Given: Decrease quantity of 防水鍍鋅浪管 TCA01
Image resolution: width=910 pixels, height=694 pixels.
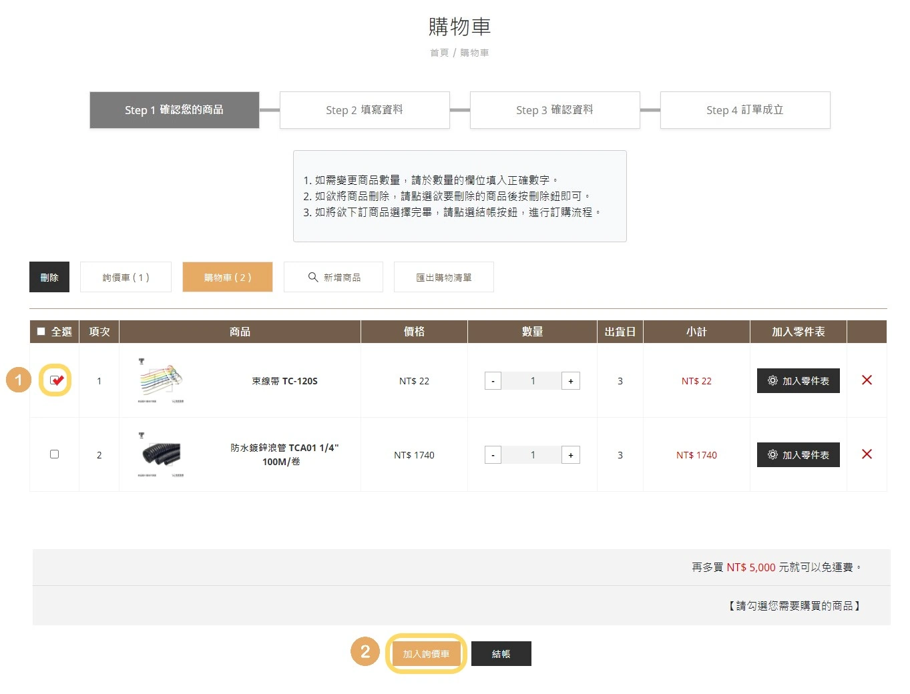Looking at the screenshot, I should point(493,455).
